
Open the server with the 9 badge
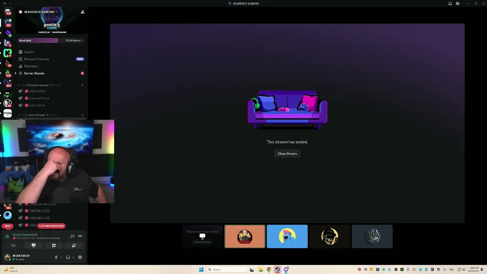point(8,43)
